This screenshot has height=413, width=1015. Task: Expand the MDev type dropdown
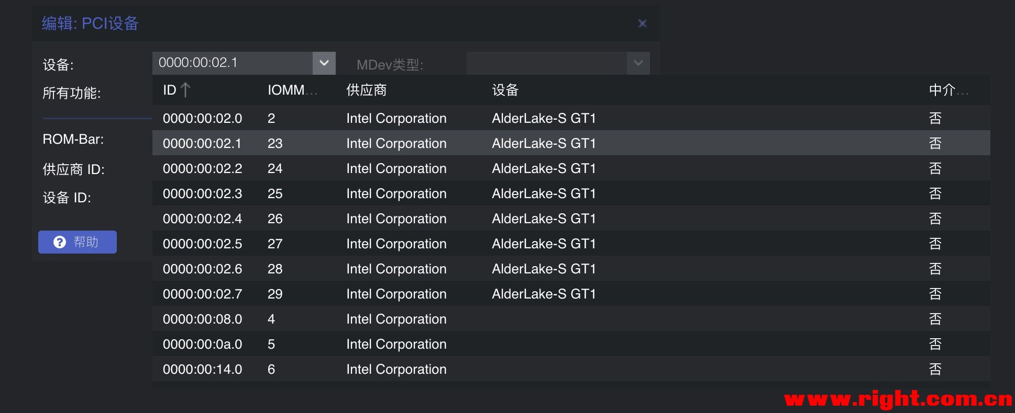[638, 63]
